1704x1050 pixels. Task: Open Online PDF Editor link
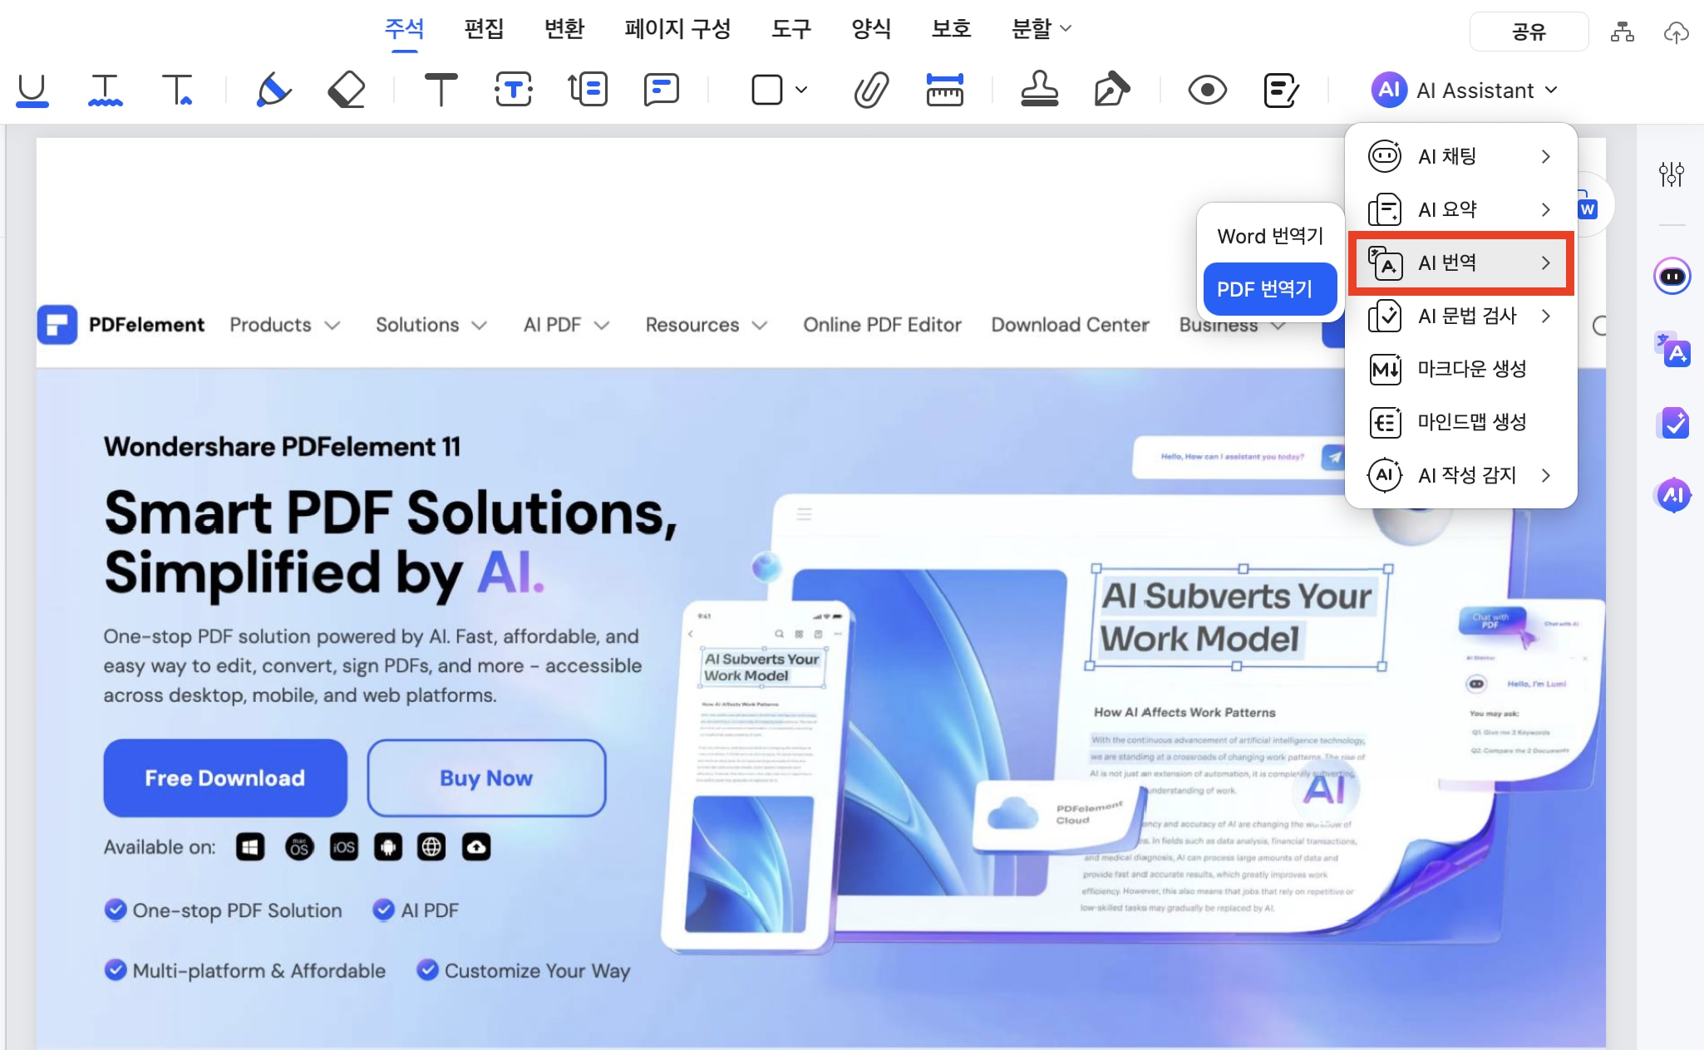pyautogui.click(x=882, y=325)
